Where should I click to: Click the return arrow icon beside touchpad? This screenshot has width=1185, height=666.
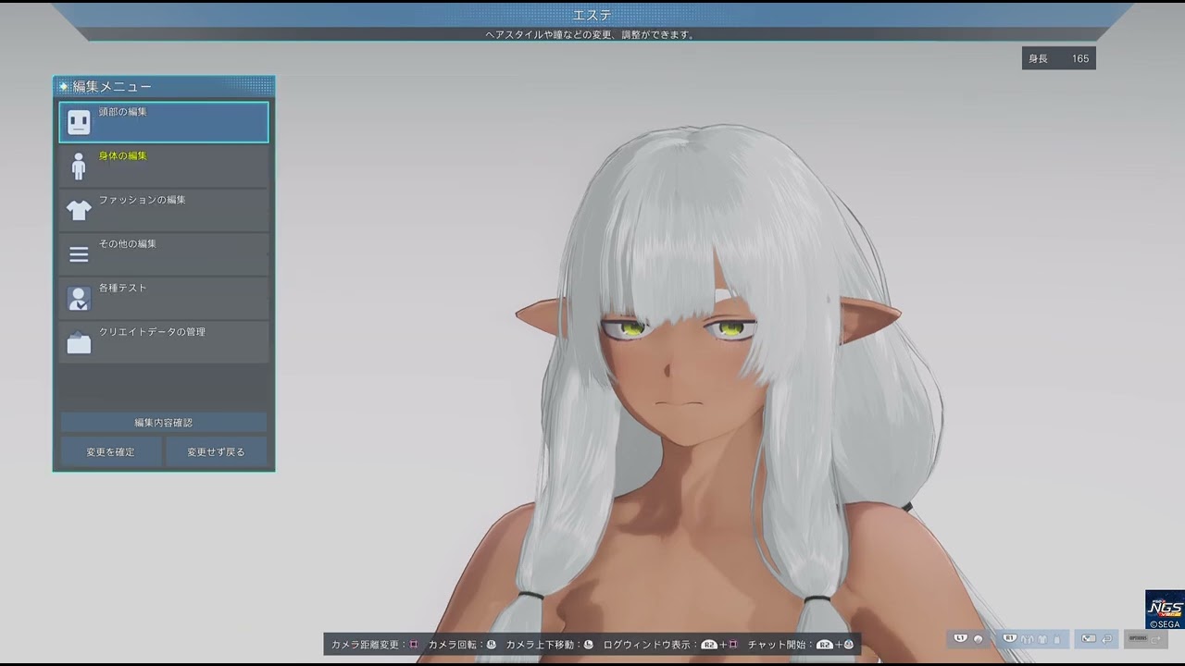(x=1106, y=639)
